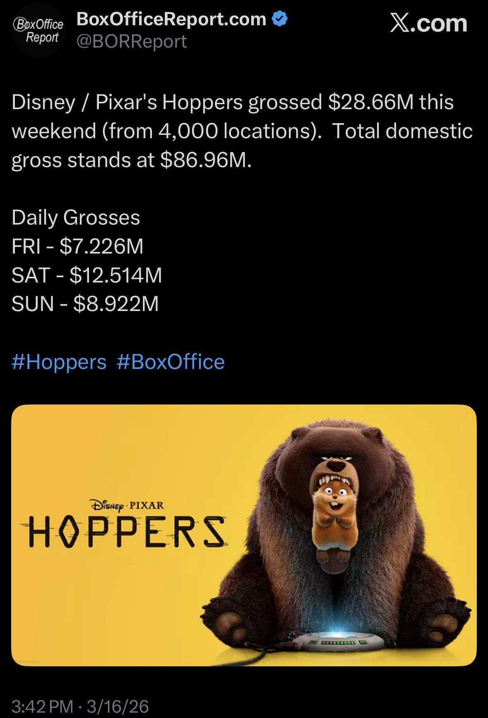The width and height of the screenshot is (488, 718).
Task: Click the 3:42 PM timestamp
Action: point(42,706)
